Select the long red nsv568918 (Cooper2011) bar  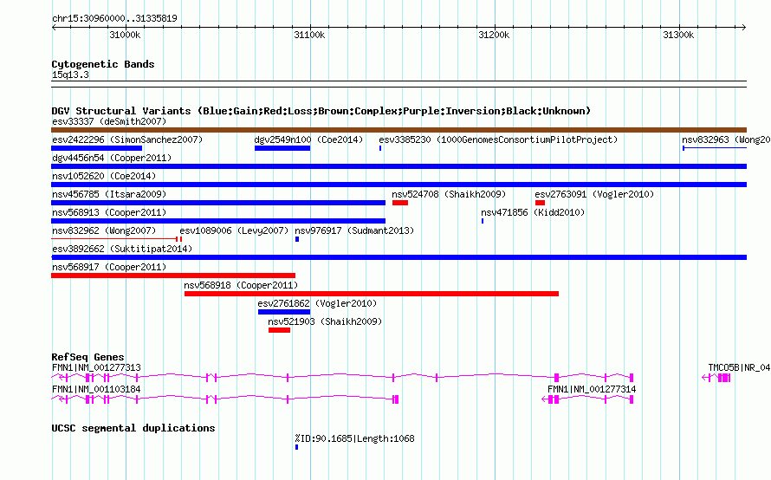[372, 294]
